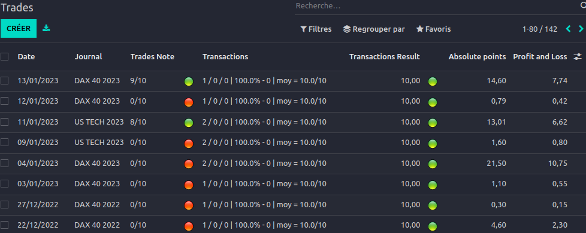The width and height of the screenshot is (586, 233).
Task: Click green status dot for 13/01/2023 trade note
Action: tap(189, 81)
